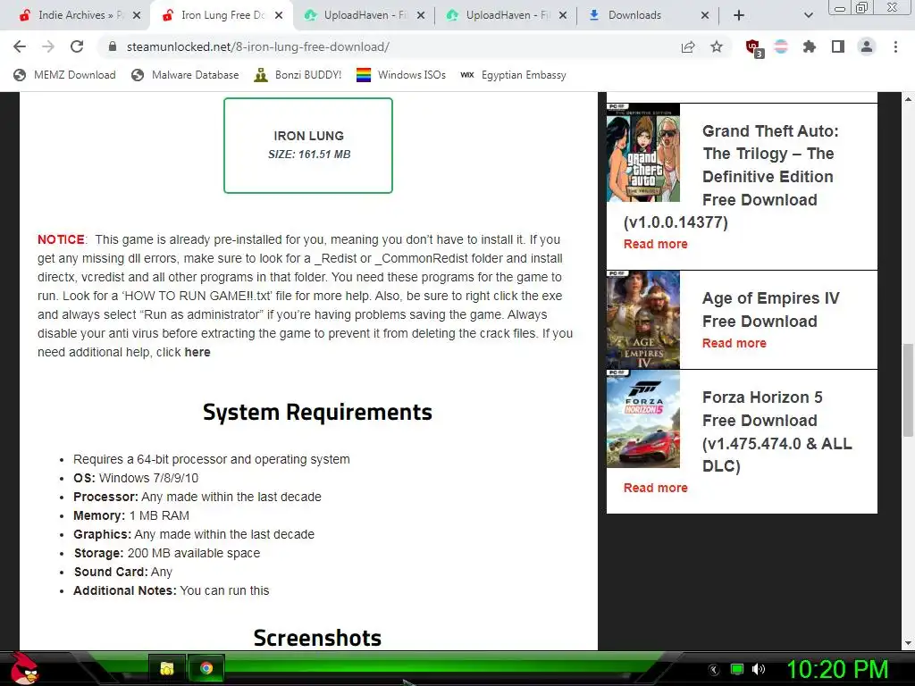Open the Malware Database bookmark
This screenshot has width=915, height=686.
click(x=186, y=75)
